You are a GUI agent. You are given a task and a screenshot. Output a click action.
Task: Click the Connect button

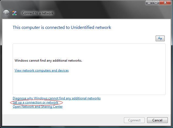point(134,120)
